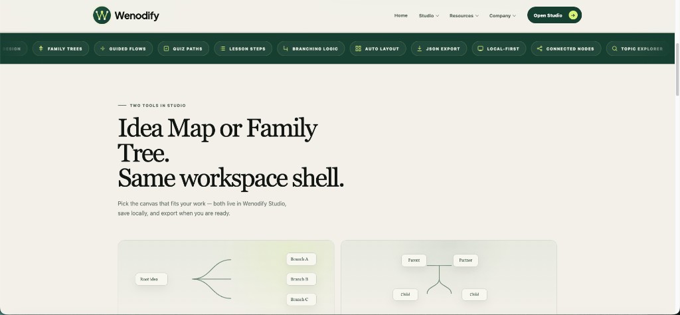680x315 pixels.
Task: Click the Branch C node
Action: click(x=301, y=299)
